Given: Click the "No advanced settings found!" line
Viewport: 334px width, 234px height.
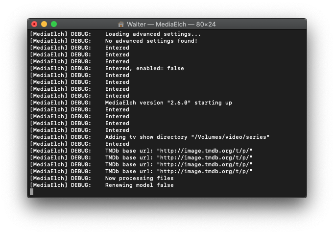Looking at the screenshot, I should tap(151, 41).
